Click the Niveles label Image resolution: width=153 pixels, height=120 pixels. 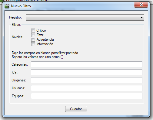[18, 37]
